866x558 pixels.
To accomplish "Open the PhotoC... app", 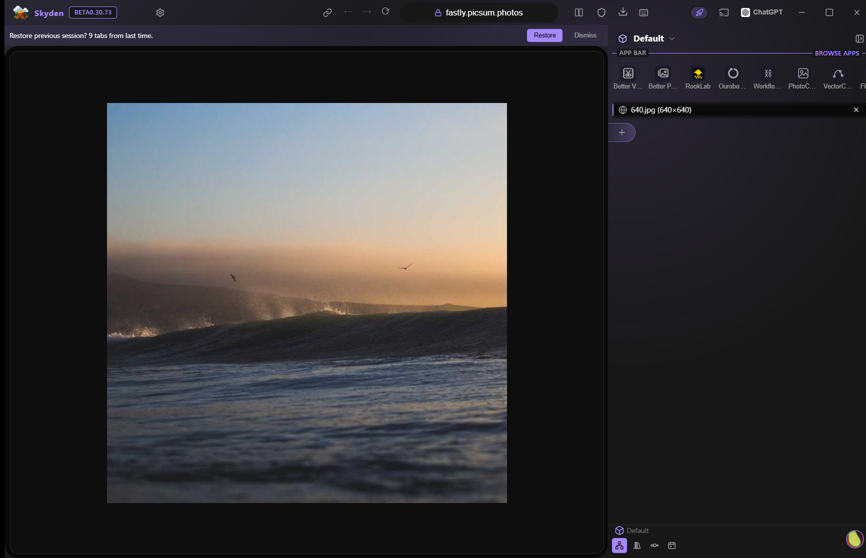I will coord(803,78).
